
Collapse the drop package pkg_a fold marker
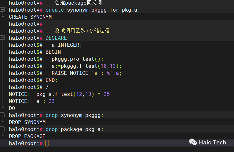tap(2, 129)
